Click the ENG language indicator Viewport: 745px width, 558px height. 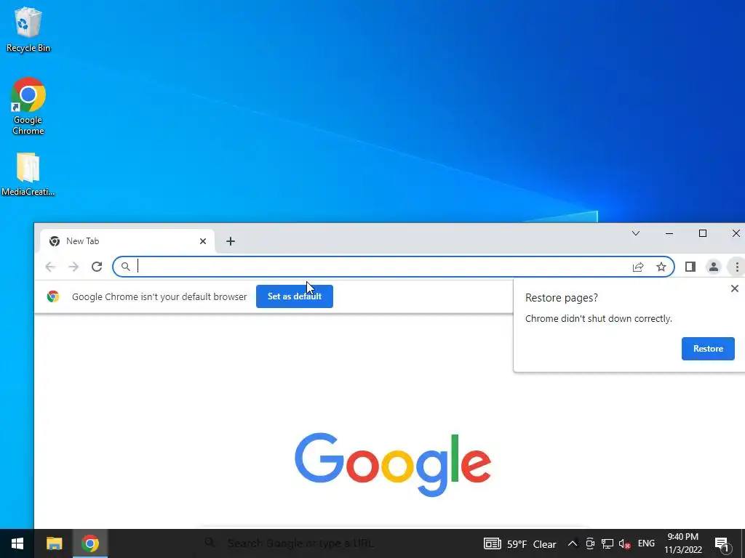(x=646, y=543)
